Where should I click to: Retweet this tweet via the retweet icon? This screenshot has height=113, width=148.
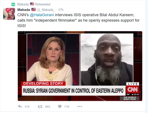(40, 107)
